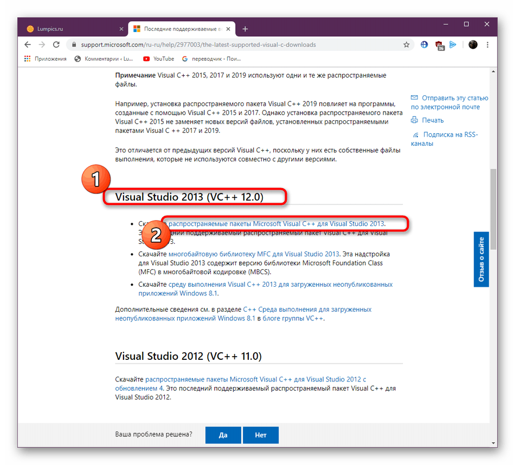This screenshot has width=515, height=465.
Task: Open the Приложения apps shortcut
Action: 46,59
